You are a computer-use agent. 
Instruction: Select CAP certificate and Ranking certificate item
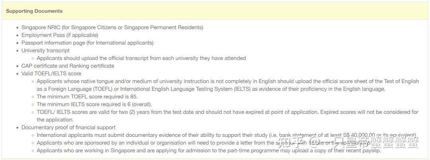tap(68, 66)
